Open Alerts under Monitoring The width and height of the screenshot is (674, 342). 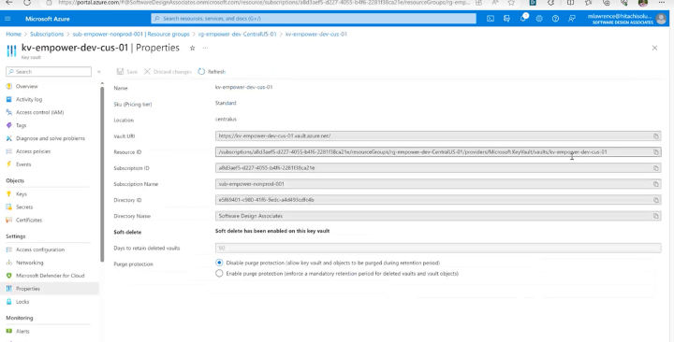tap(22, 332)
